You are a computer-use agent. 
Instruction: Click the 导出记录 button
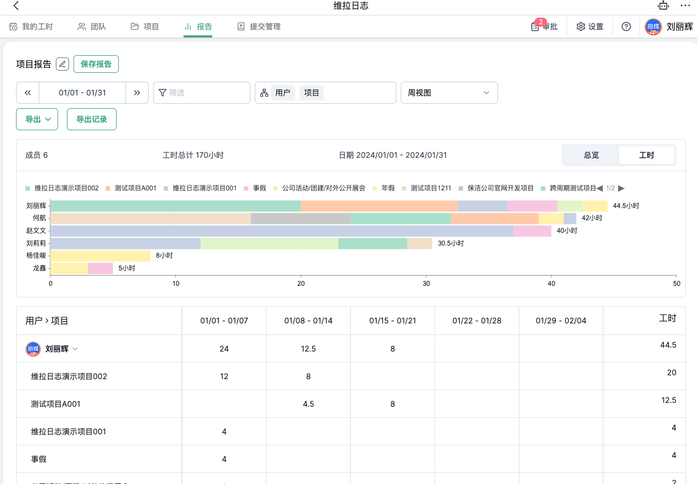click(92, 119)
